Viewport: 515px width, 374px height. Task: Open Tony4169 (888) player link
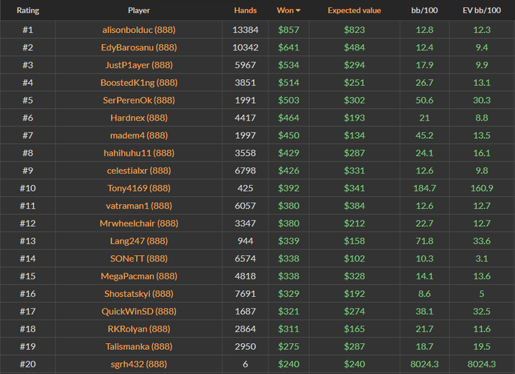[x=138, y=188]
